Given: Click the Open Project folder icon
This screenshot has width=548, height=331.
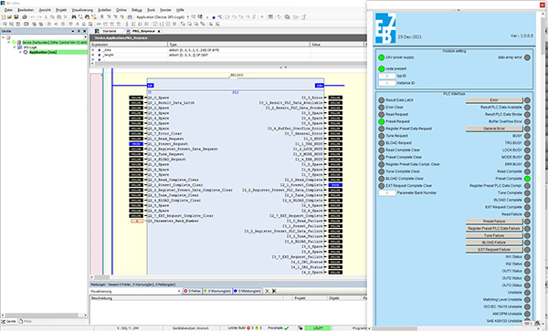Looking at the screenshot, I should 9,16.
